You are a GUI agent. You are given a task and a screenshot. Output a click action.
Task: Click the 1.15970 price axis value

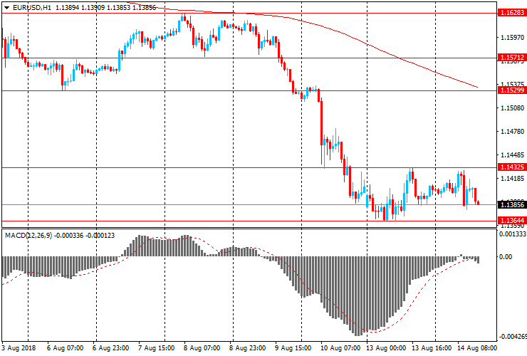(x=512, y=37)
